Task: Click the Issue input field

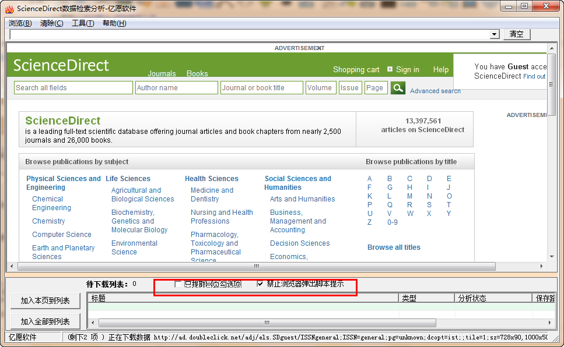Action: tap(350, 88)
